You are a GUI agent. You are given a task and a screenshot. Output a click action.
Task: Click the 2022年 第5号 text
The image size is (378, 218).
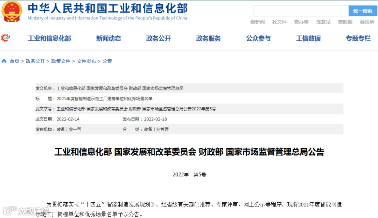[x=189, y=175]
